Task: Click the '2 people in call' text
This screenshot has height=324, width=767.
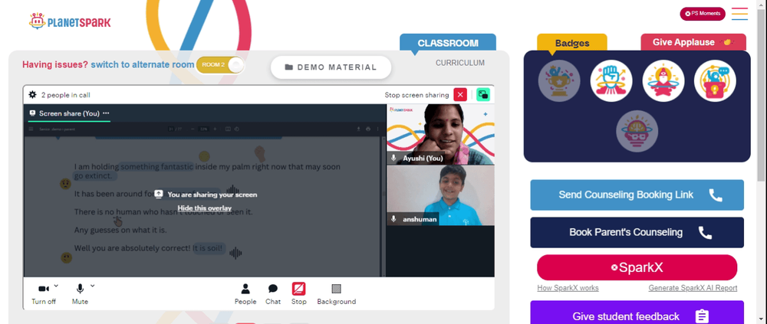Action: coord(65,95)
